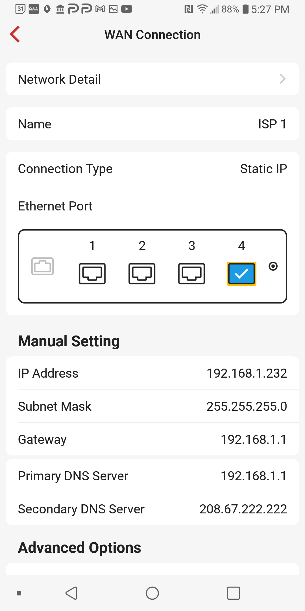The height and width of the screenshot is (611, 305).
Task: Edit Secondary DNS Server 208.67.222.222
Action: point(243,509)
